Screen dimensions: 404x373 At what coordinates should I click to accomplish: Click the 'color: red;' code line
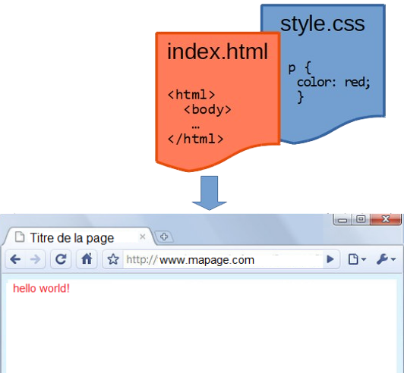click(333, 83)
